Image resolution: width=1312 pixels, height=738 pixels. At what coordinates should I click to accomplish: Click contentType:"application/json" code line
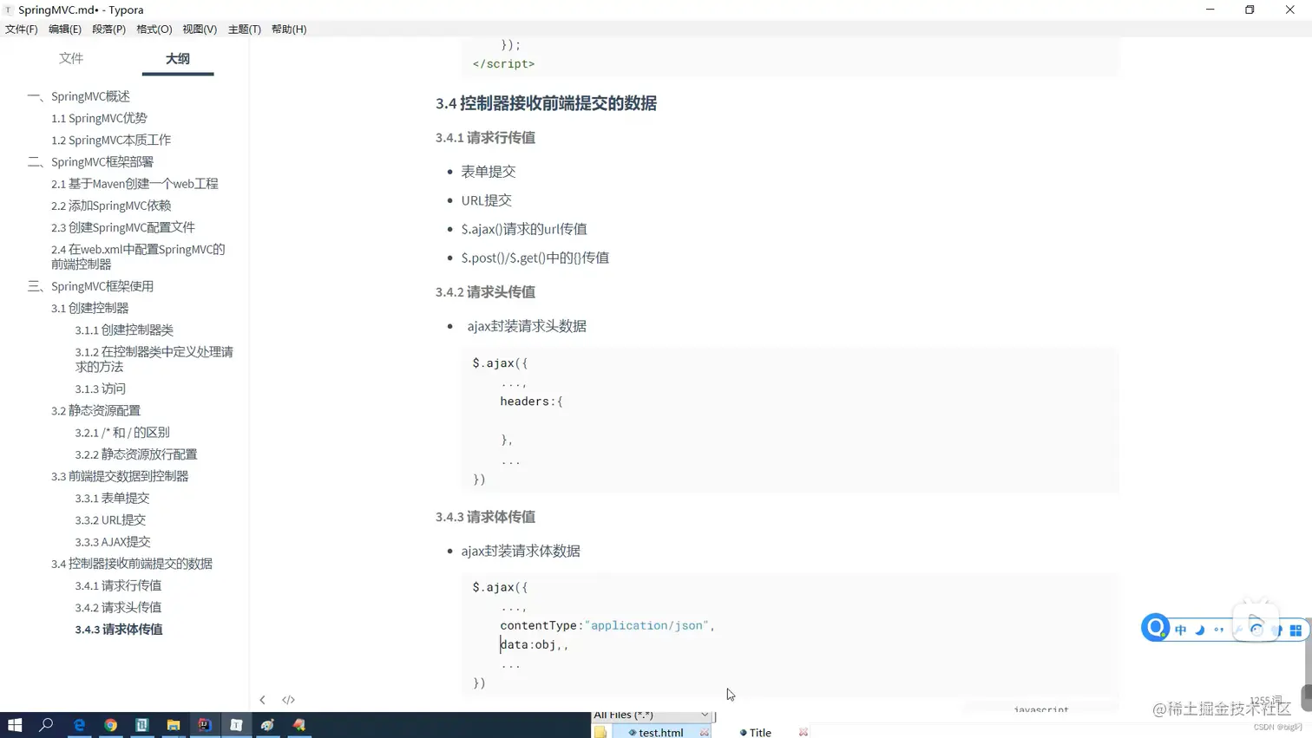click(x=607, y=625)
